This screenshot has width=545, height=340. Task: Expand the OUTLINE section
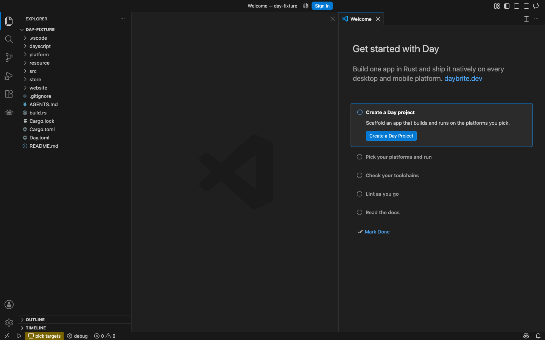tap(75, 320)
